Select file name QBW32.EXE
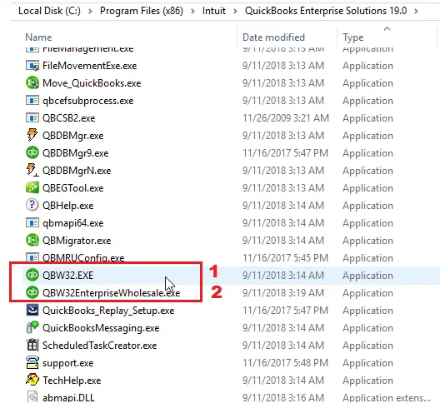Screen dimensions: 440x408 (x=67, y=275)
